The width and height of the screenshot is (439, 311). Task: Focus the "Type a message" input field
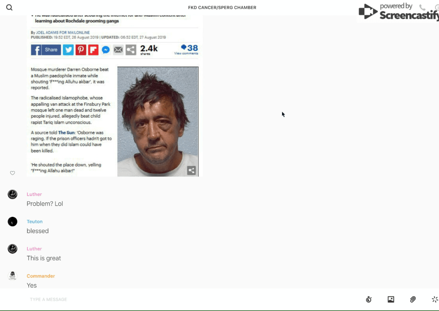click(177, 299)
